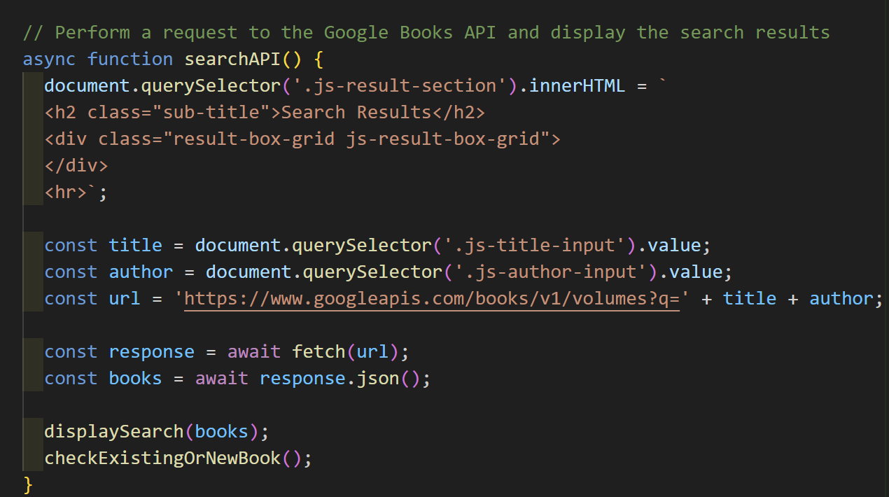Screen dimensions: 889x497
Task: Click the '.js-author-input' selector string
Action: tap(545, 272)
